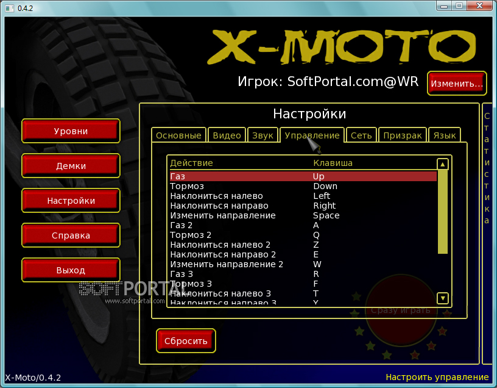Minimize the 0.4.2 window
This screenshot has height=388, width=497.
pos(444,6)
